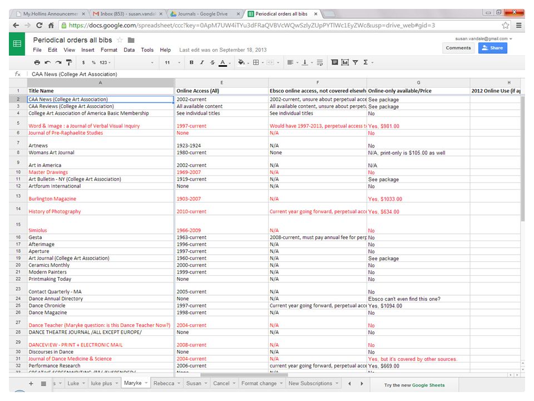Viewport: 534px width, 401px height.
Task: Toggle bold formatting
Action: point(191,62)
